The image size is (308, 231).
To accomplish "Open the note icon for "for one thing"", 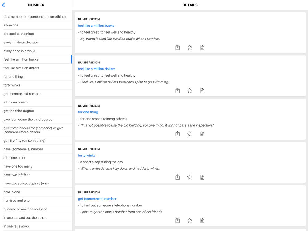I will click(202, 134).
